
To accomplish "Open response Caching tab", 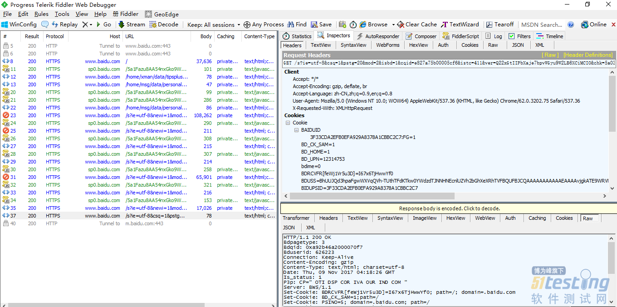I will coord(537,218).
